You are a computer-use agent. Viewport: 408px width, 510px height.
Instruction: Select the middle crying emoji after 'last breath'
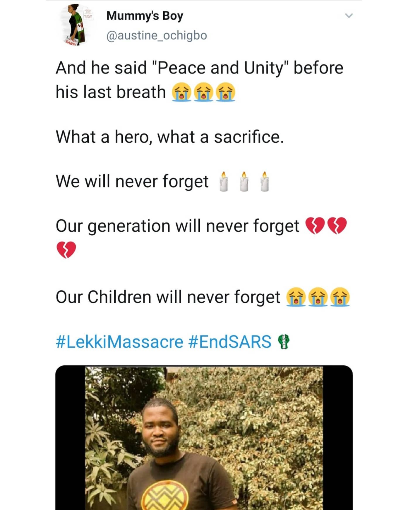[x=203, y=92]
